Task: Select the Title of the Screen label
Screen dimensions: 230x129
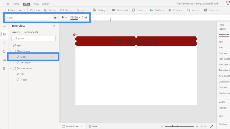Action: coord(136,41)
